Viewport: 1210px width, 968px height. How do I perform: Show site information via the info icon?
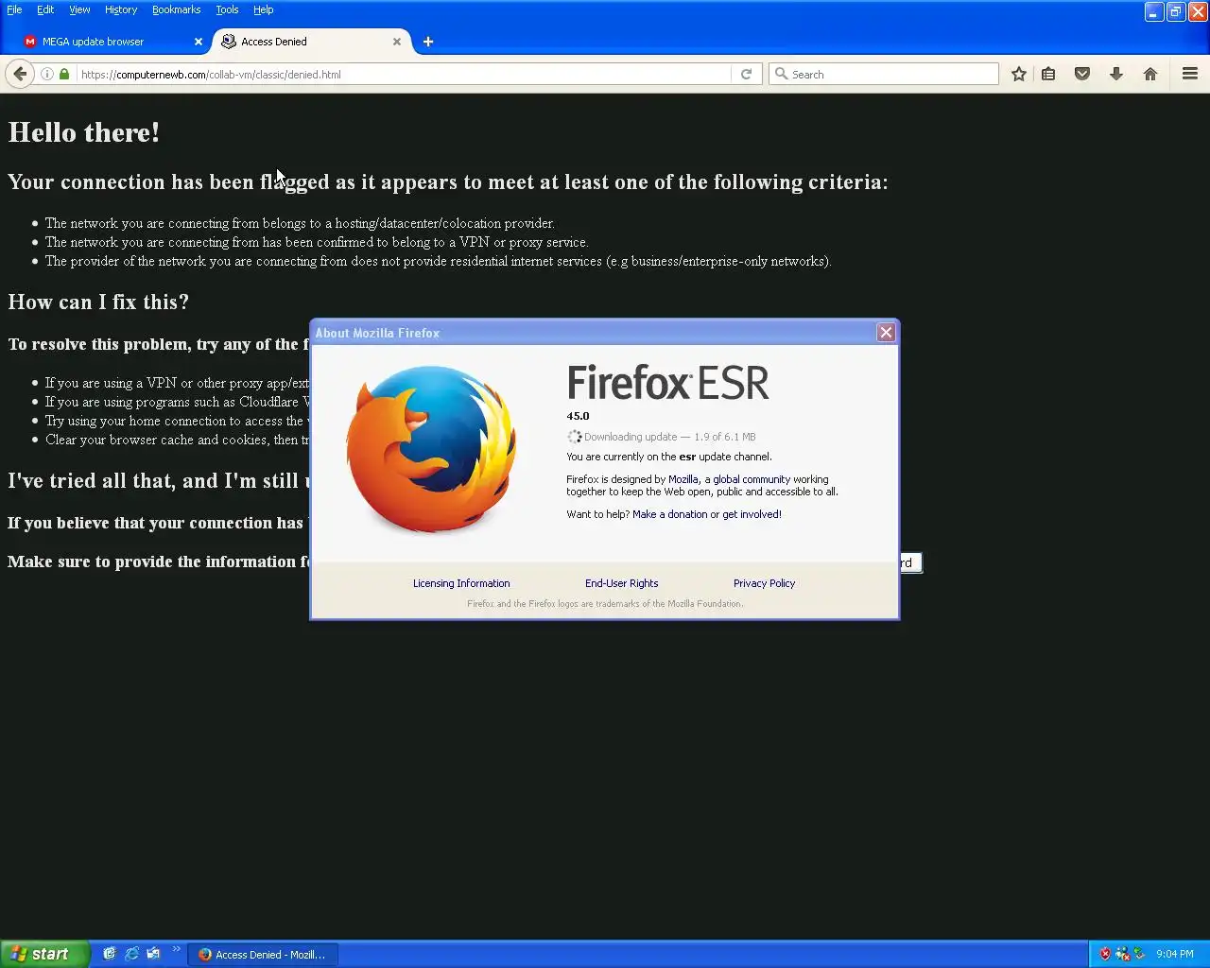point(46,74)
